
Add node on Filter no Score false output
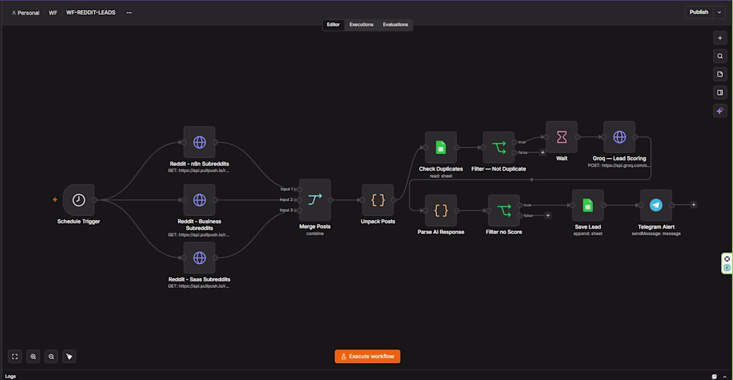548,215
